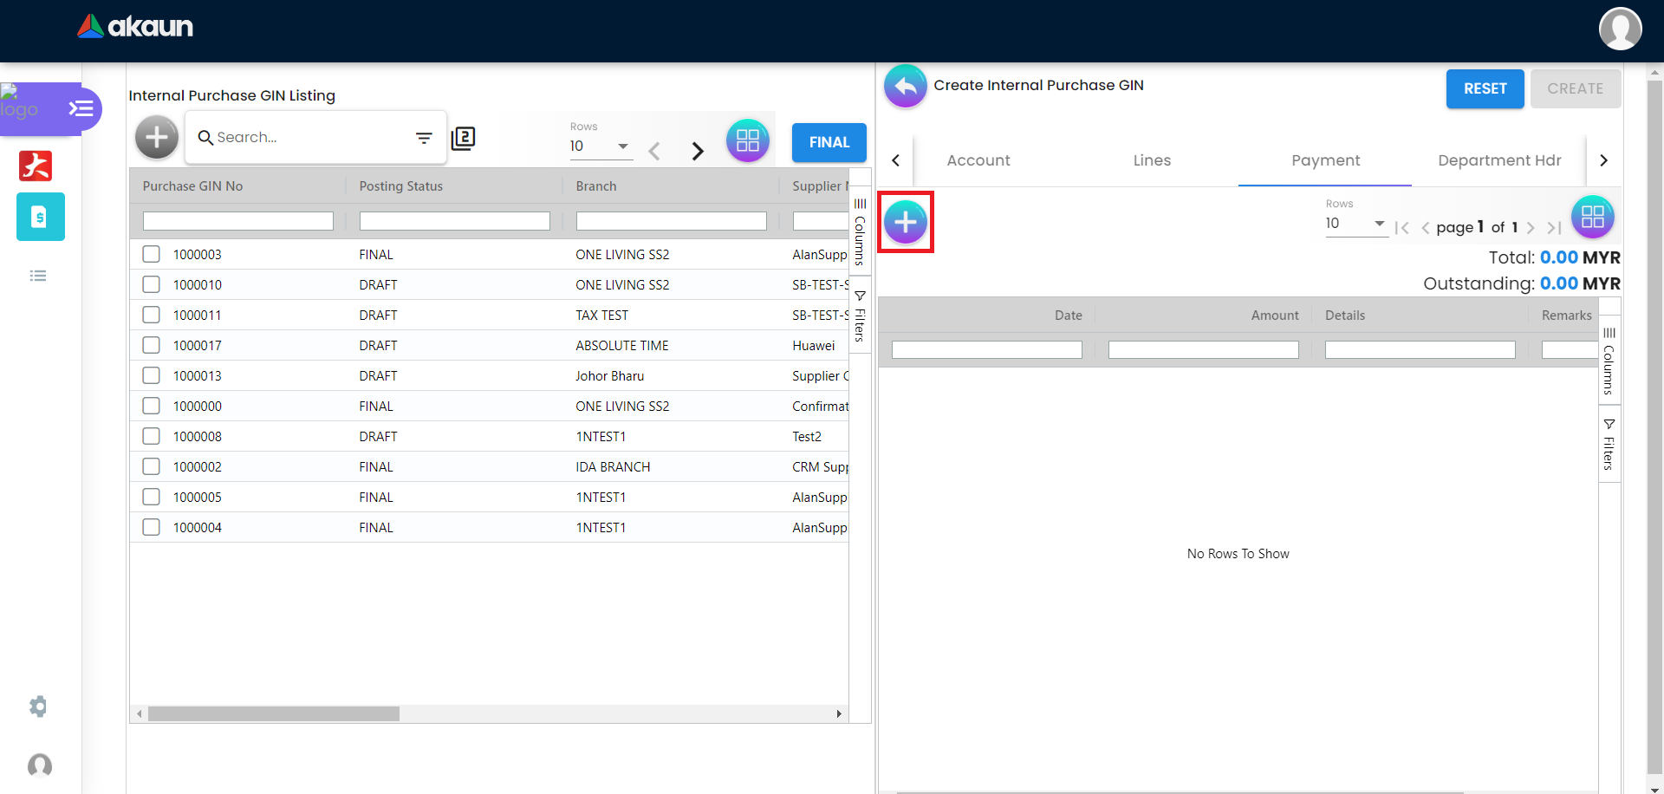
Task: Click the listing horizontal scrollbar
Action: [273, 714]
